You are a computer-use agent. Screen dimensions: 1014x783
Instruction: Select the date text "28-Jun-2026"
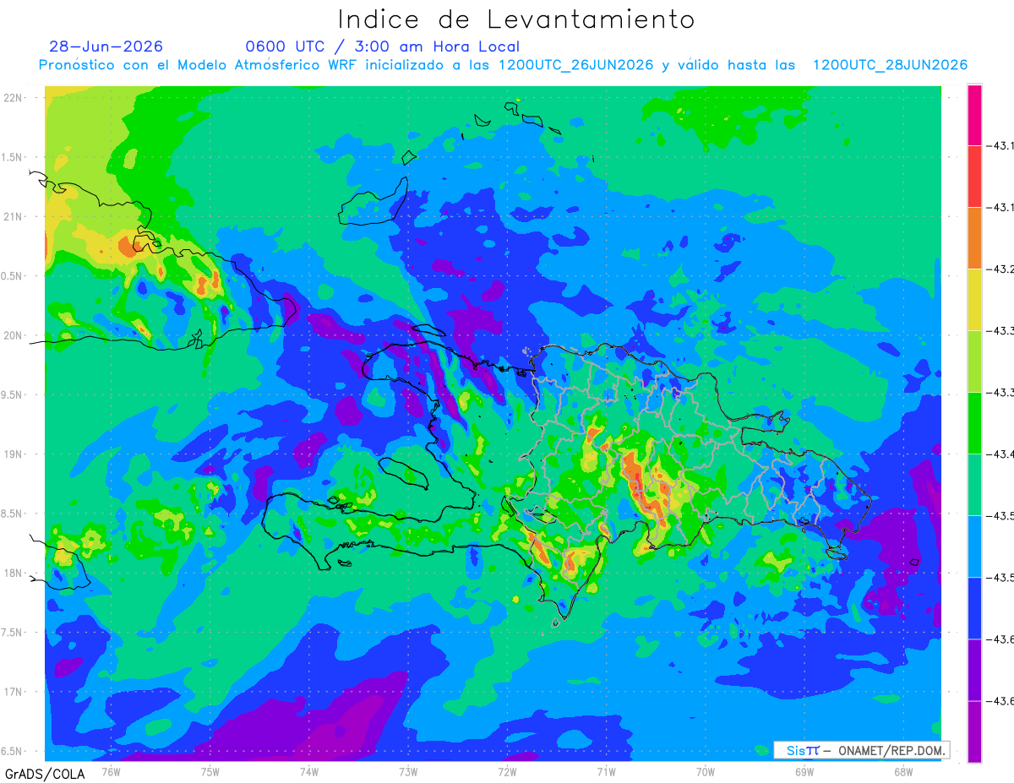[106, 46]
